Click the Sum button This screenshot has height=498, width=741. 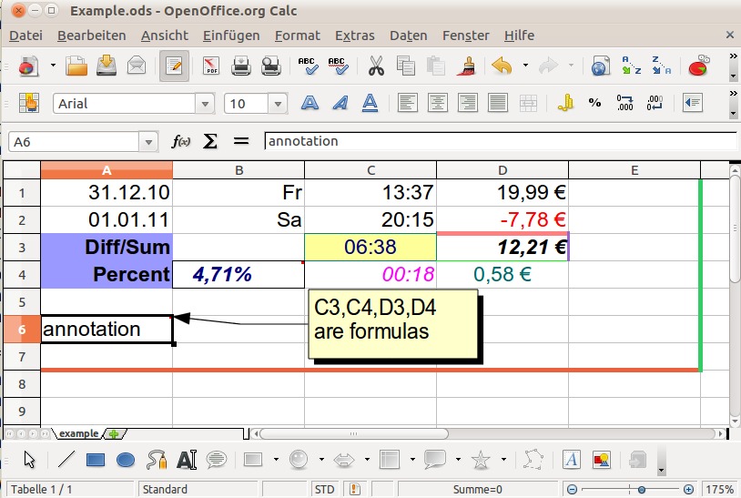point(210,141)
